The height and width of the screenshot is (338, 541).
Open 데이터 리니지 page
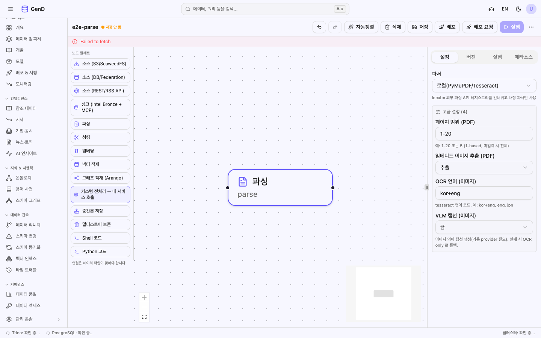[34, 225]
